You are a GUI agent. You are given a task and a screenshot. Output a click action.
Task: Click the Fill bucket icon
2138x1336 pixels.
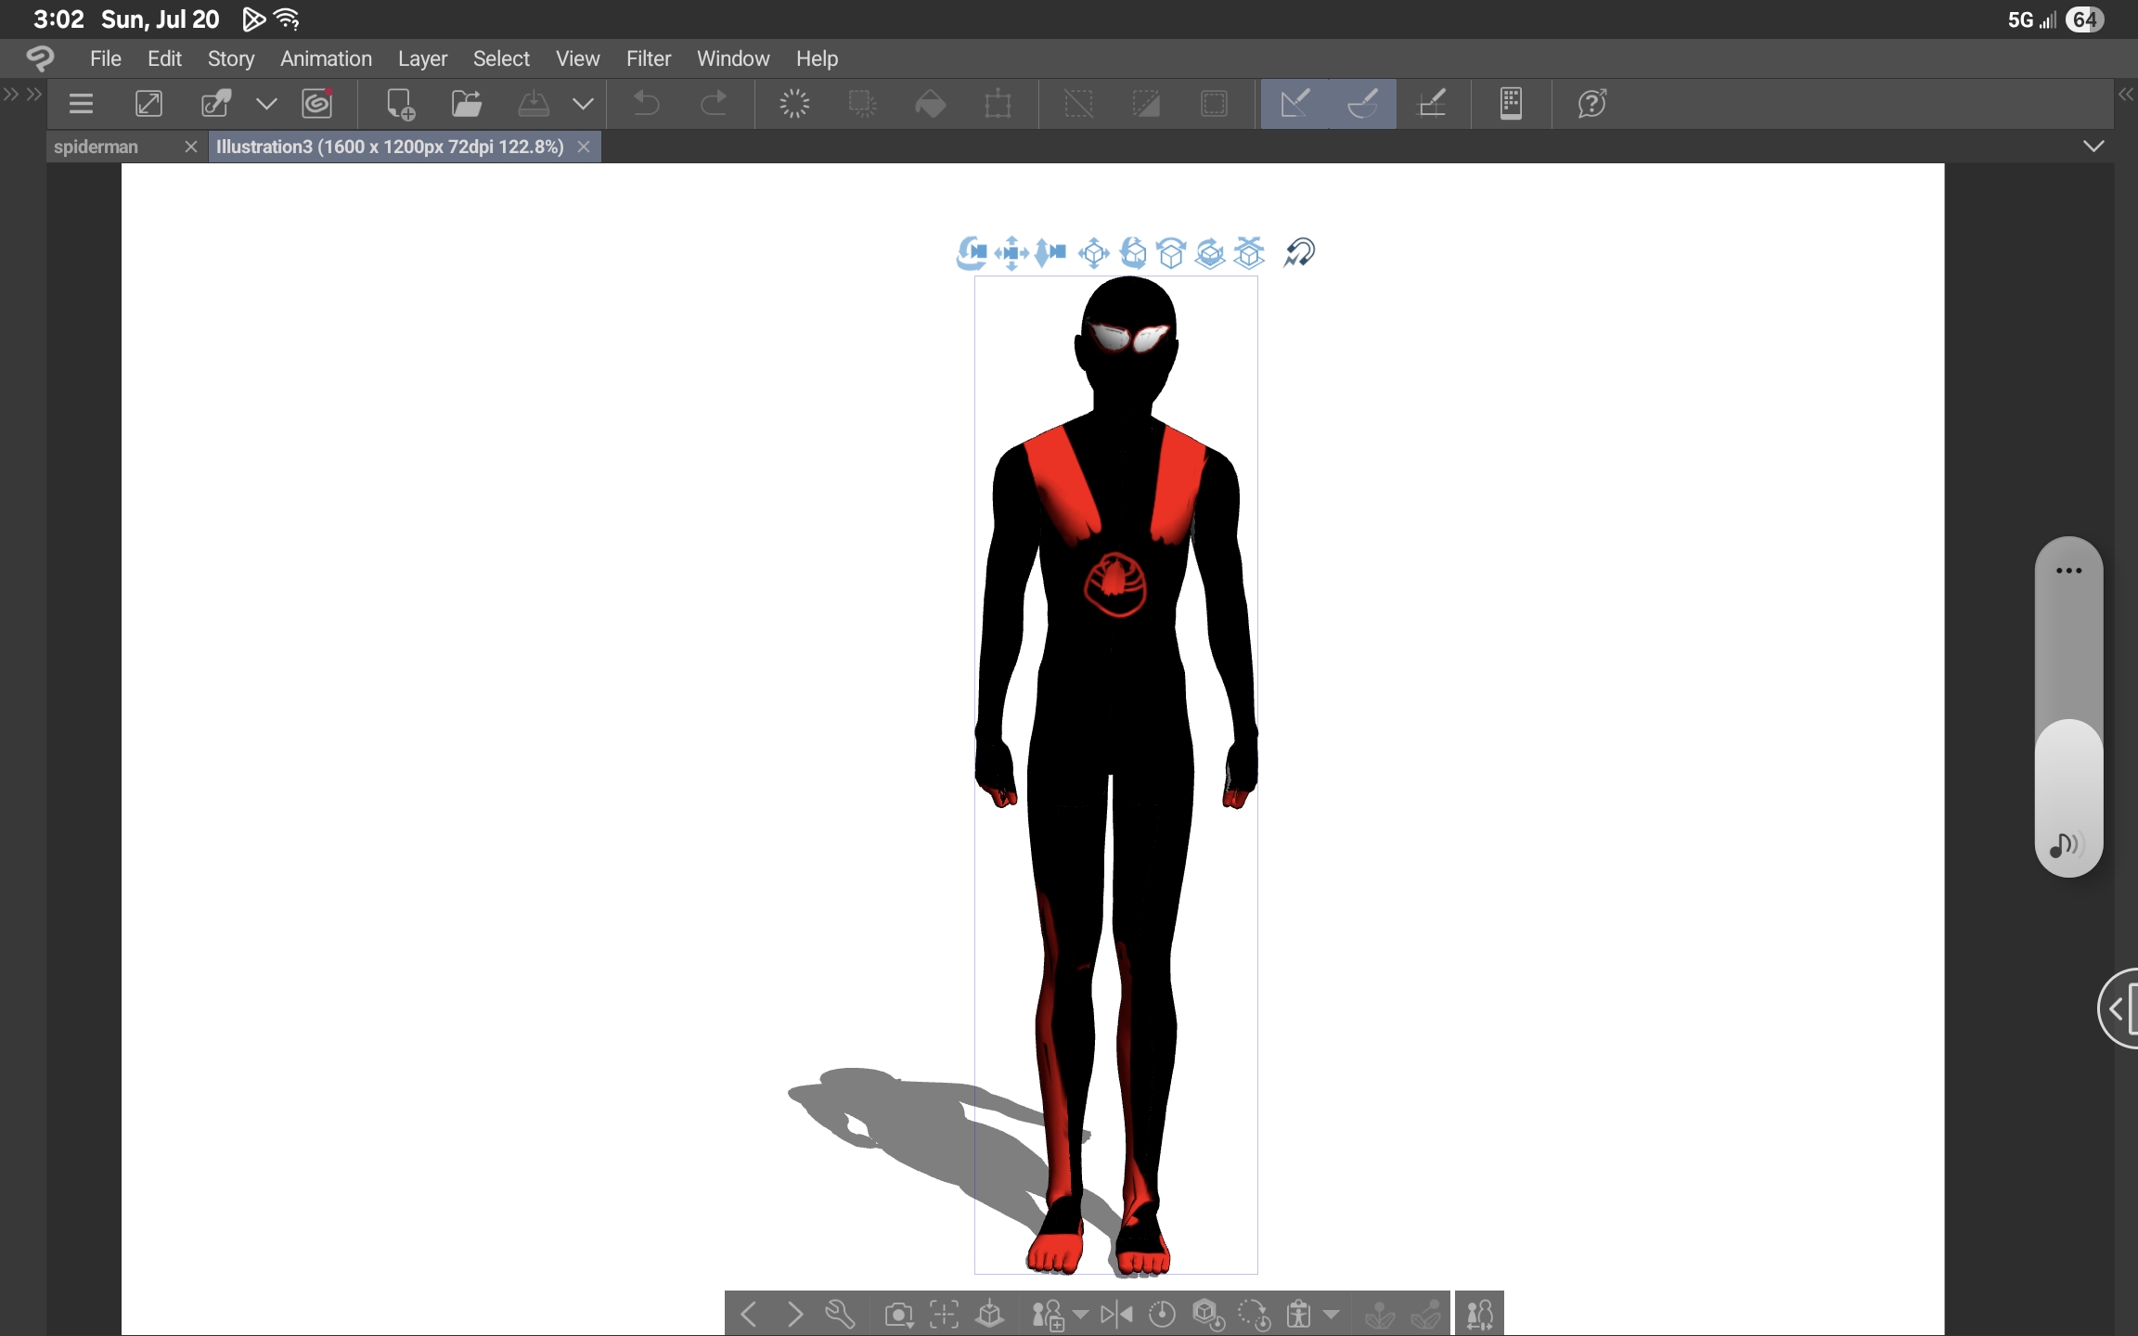tap(931, 104)
